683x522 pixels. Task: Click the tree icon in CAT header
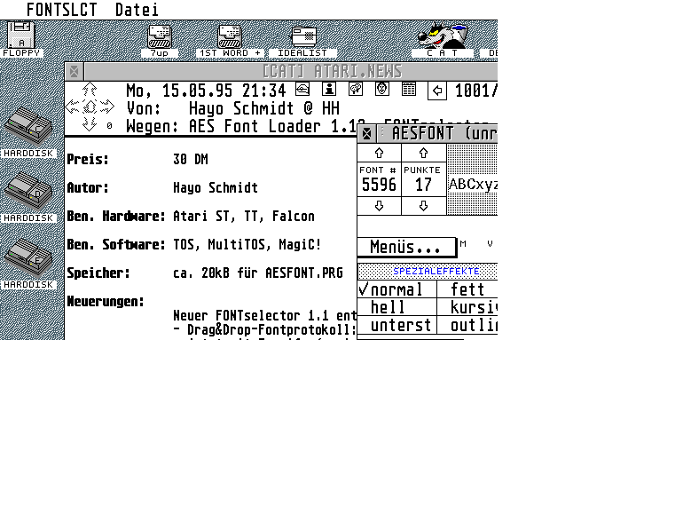(356, 90)
